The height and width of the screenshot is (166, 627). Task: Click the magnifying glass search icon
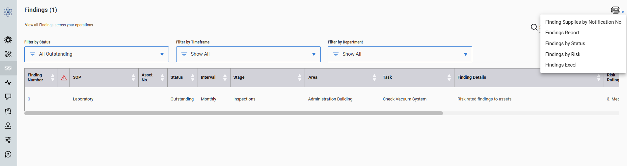tap(534, 27)
